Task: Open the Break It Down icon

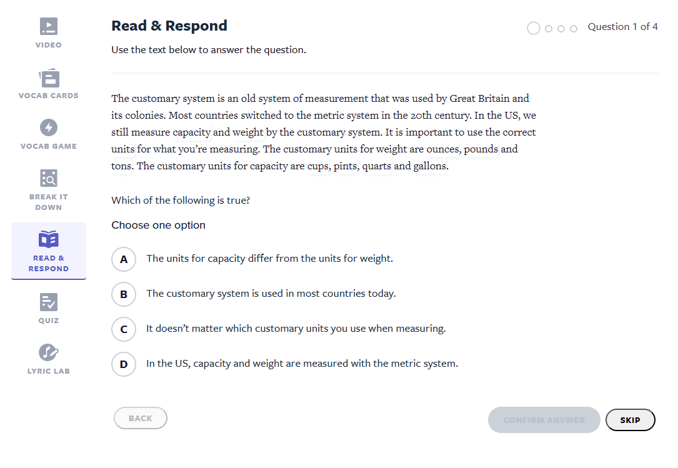Action: tap(49, 178)
